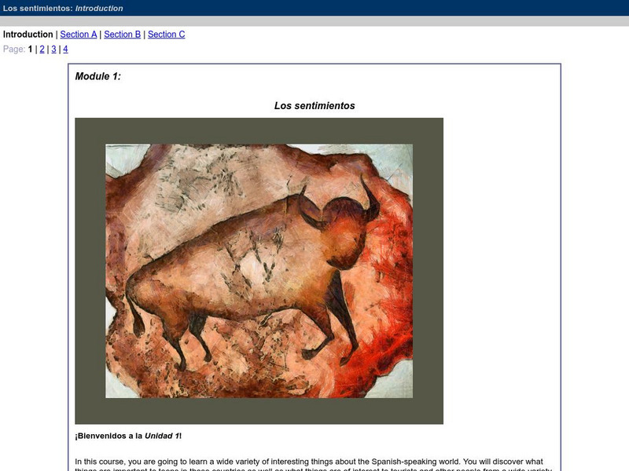Click the '¡Bienvenidos a la Unidad 1!' text
Image resolution: width=629 pixels, height=471 pixels.
coord(128,436)
